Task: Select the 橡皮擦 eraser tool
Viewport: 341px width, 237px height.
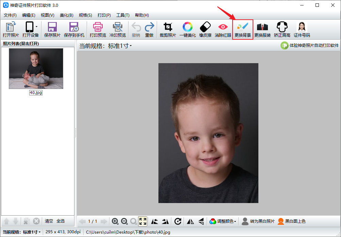Action: (x=205, y=30)
